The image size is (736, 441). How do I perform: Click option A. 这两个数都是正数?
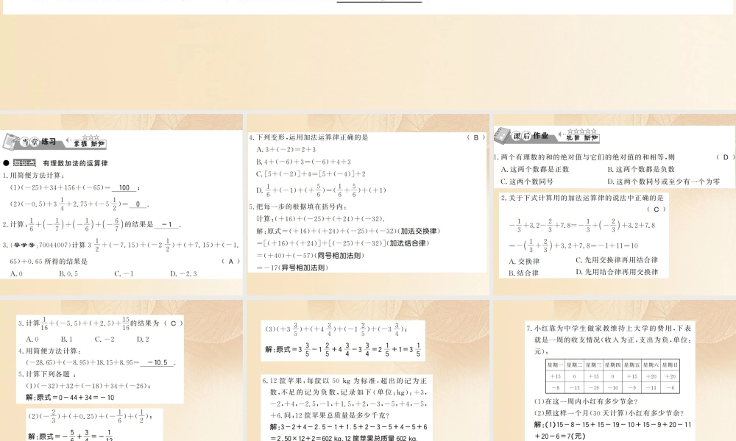[535, 169]
